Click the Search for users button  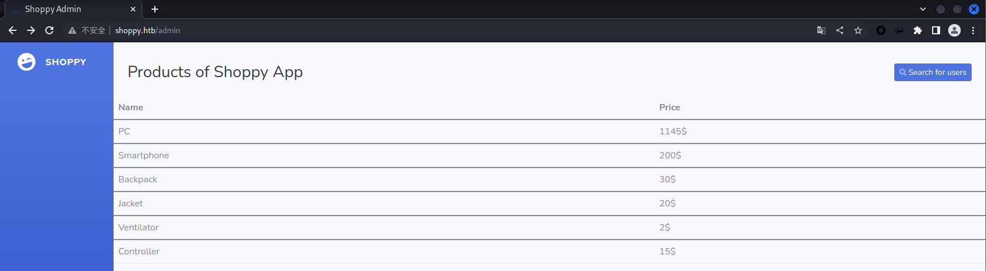(x=933, y=72)
